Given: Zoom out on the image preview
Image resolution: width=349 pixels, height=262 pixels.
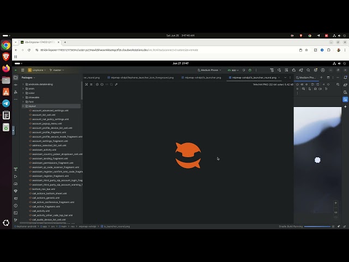Looking at the screenshot, I should (x=102, y=85).
